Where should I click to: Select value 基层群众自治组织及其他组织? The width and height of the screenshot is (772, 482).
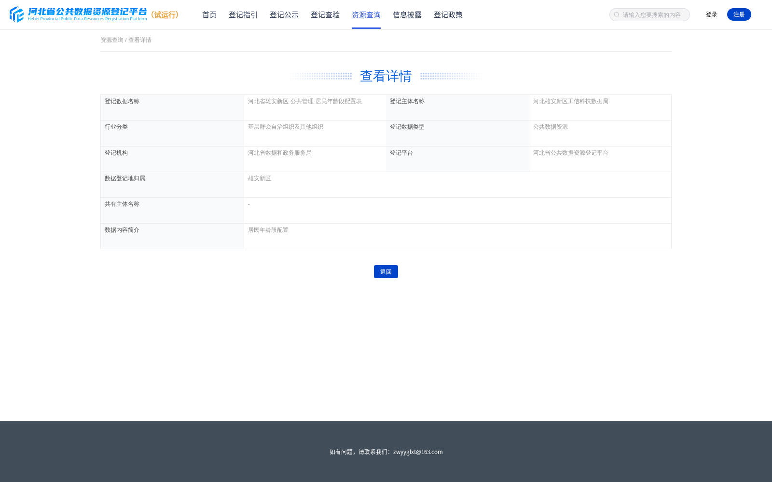286,127
